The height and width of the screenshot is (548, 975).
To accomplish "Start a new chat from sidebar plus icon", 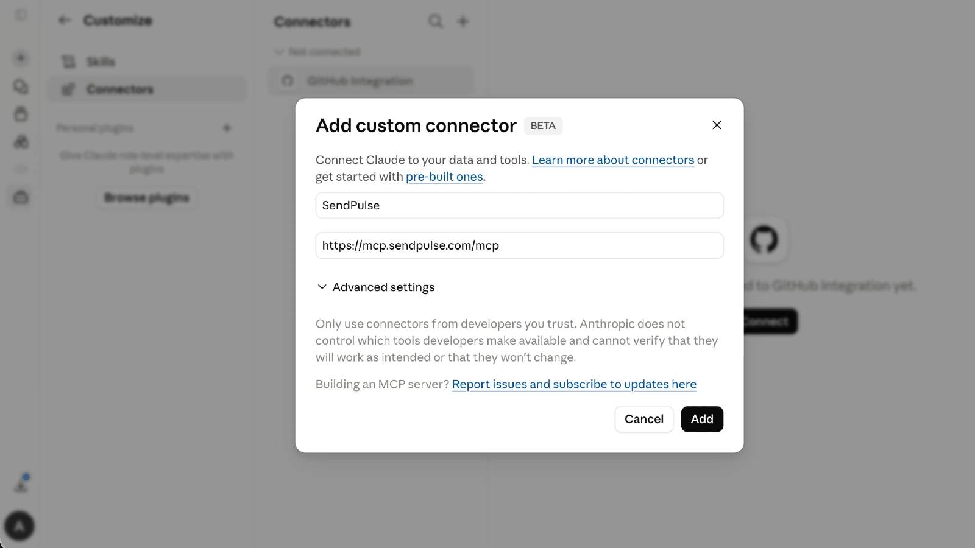I will [21, 58].
